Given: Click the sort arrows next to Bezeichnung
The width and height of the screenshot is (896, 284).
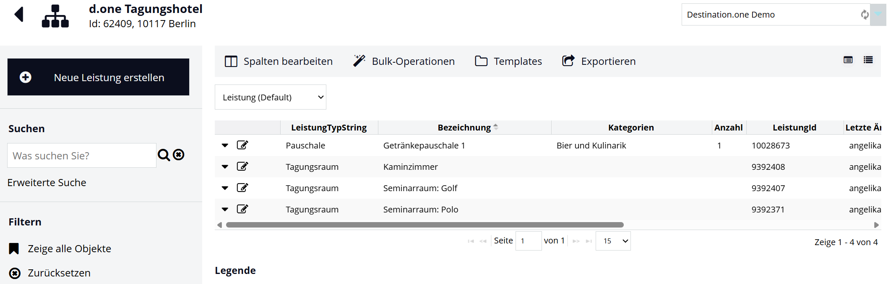Looking at the screenshot, I should click(496, 127).
